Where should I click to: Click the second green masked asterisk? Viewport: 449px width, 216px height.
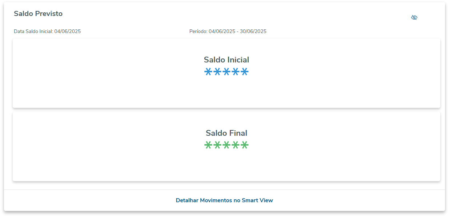point(217,145)
